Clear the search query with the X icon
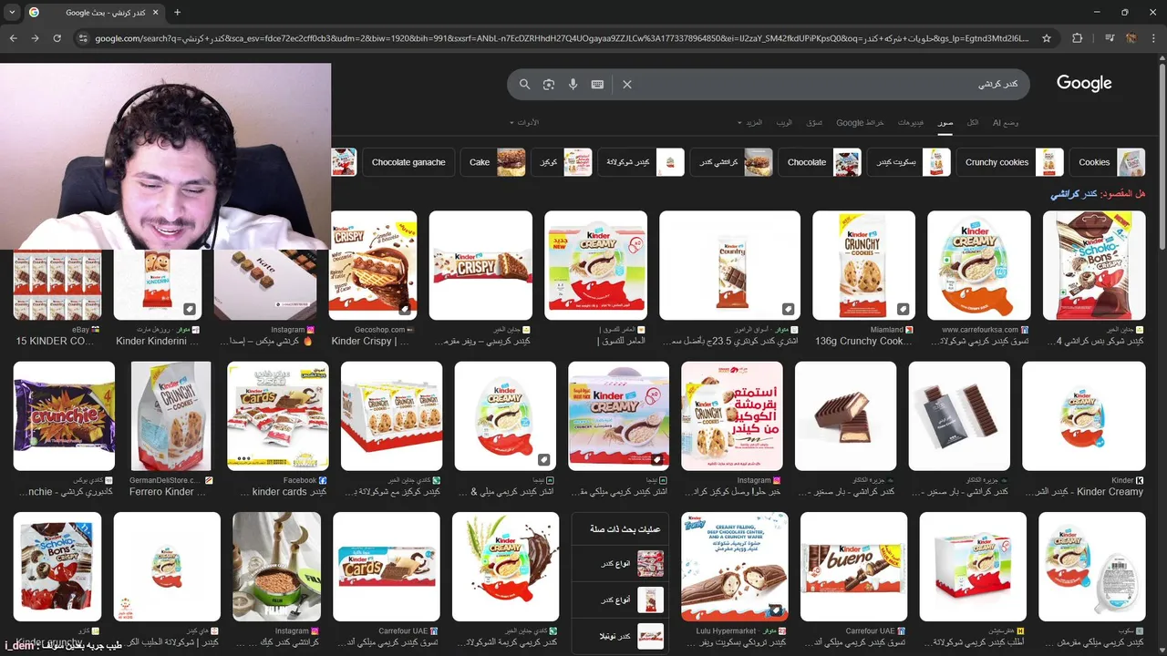Screen dimensions: 1167x656 click(x=627, y=84)
